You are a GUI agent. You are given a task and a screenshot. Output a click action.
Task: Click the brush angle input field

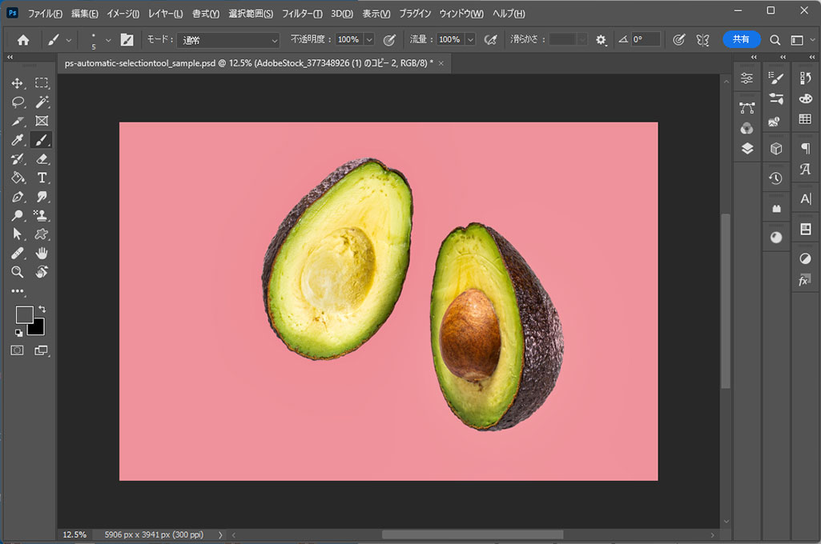(646, 39)
